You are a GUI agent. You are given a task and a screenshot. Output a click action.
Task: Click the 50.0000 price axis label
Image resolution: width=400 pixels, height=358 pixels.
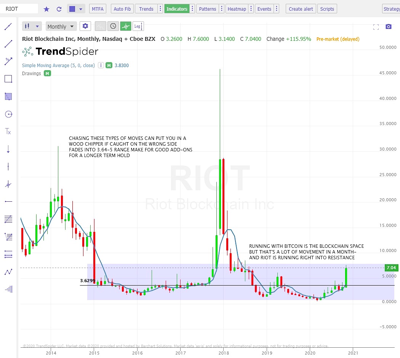tap(388, 47)
